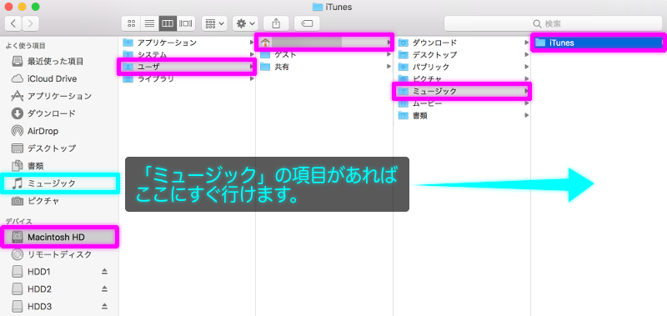Image resolution: width=667 pixels, height=316 pixels.
Task: Click the Edit Tags toolbar button
Action: (x=307, y=23)
